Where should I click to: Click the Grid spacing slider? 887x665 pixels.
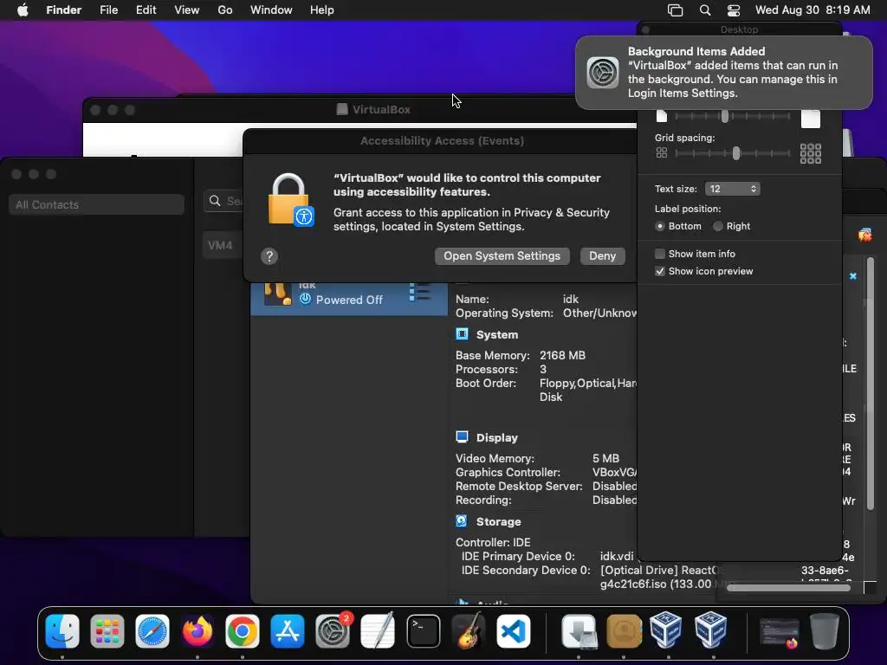click(733, 153)
